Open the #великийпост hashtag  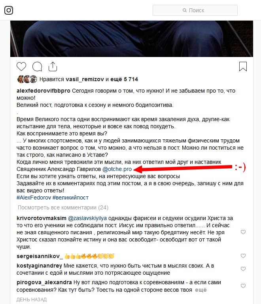(70, 198)
